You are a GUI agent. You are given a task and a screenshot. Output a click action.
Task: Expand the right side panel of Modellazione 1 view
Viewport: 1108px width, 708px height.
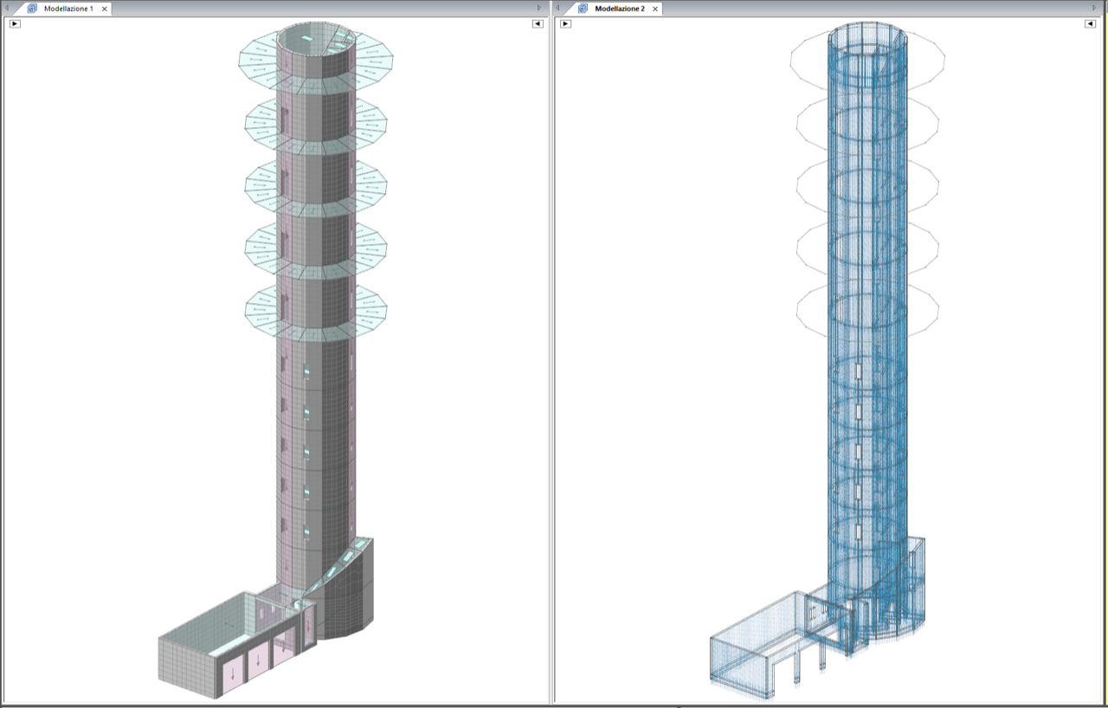pyautogui.click(x=538, y=23)
